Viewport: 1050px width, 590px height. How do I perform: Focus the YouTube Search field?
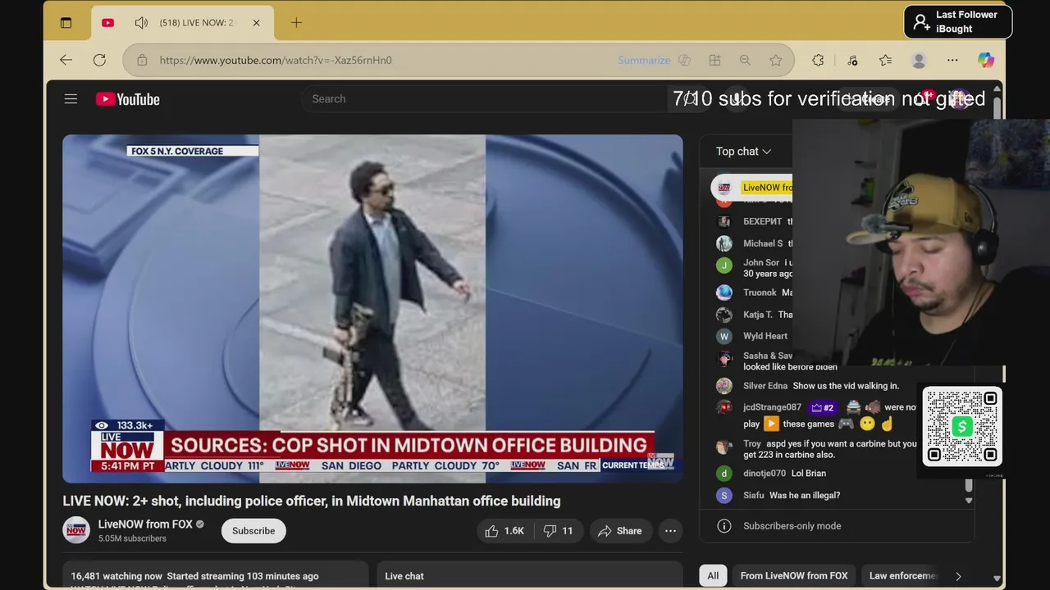point(484,99)
